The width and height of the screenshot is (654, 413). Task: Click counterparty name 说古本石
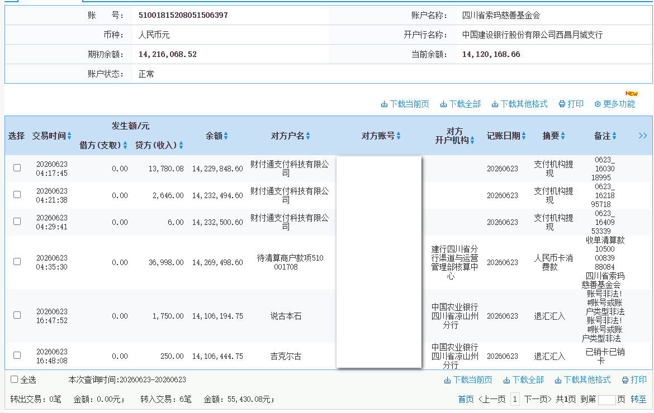pos(286,316)
